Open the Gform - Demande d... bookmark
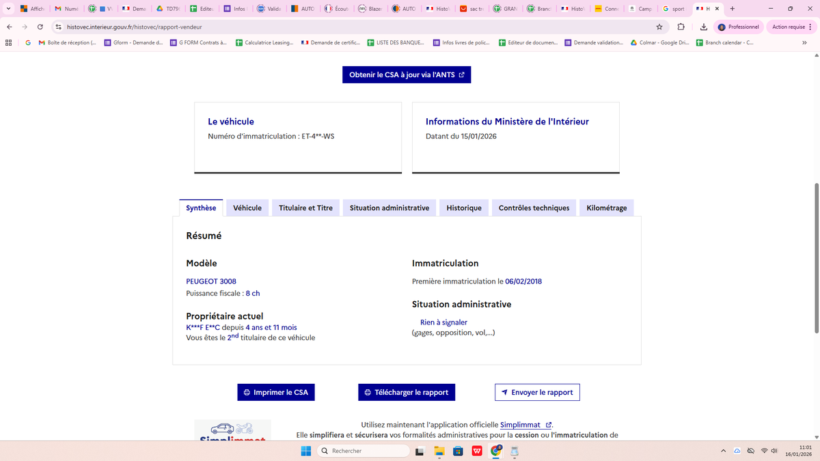 point(133,42)
